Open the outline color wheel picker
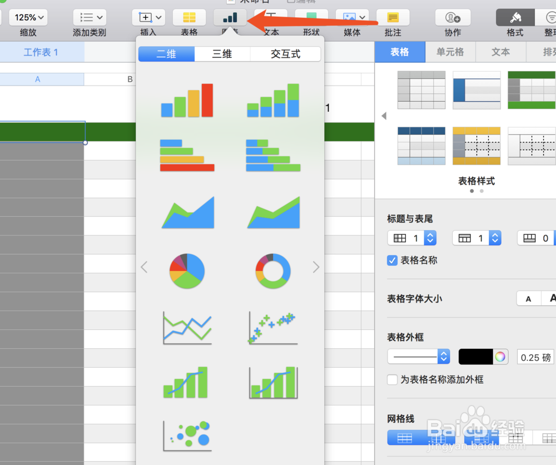 point(500,357)
